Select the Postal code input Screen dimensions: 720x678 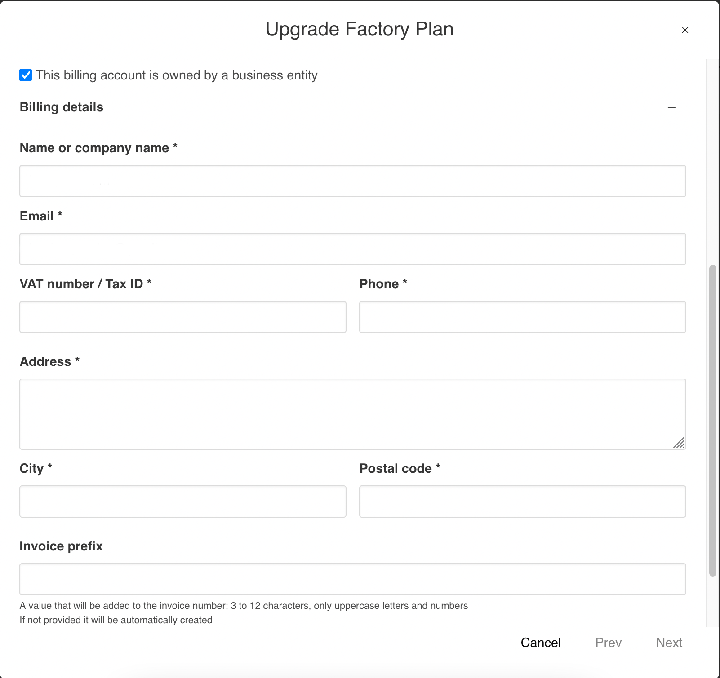(522, 502)
